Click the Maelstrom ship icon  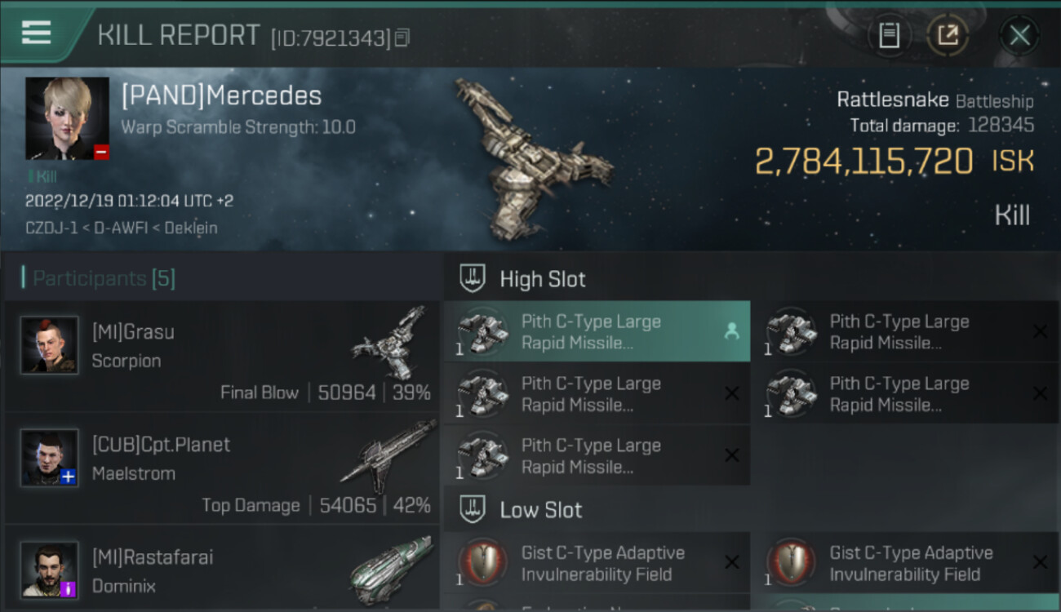[x=391, y=454]
